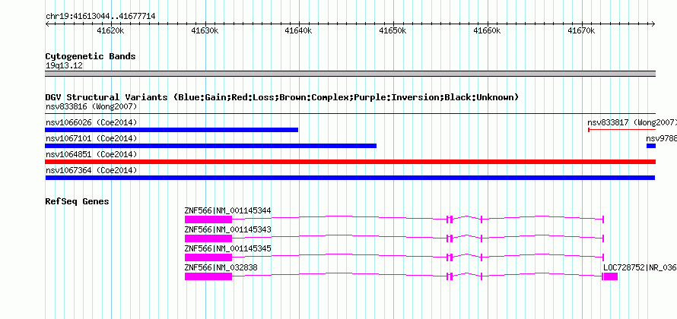Open the nsv1067101 (Coe2014) label
Image resolution: width=677 pixels, height=319 pixels.
(x=91, y=139)
